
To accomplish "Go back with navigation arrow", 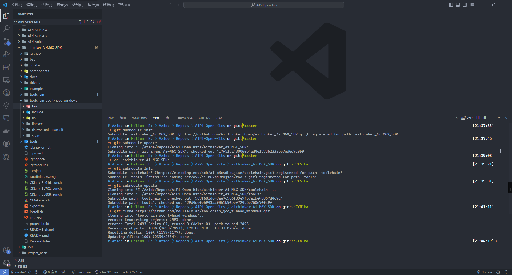I will coord(171,5).
